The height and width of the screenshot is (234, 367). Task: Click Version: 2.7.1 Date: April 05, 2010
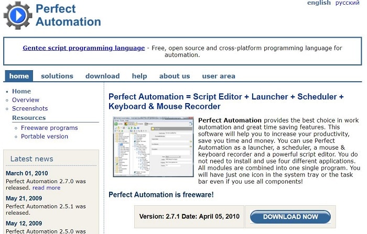(x=189, y=217)
